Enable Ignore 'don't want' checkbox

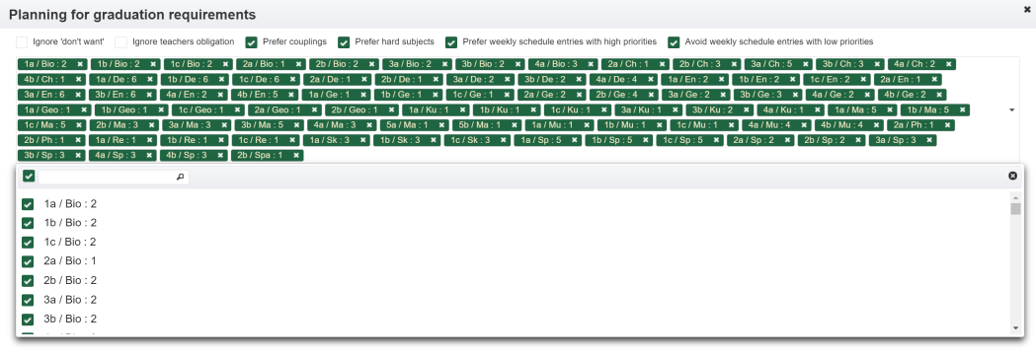[22, 42]
